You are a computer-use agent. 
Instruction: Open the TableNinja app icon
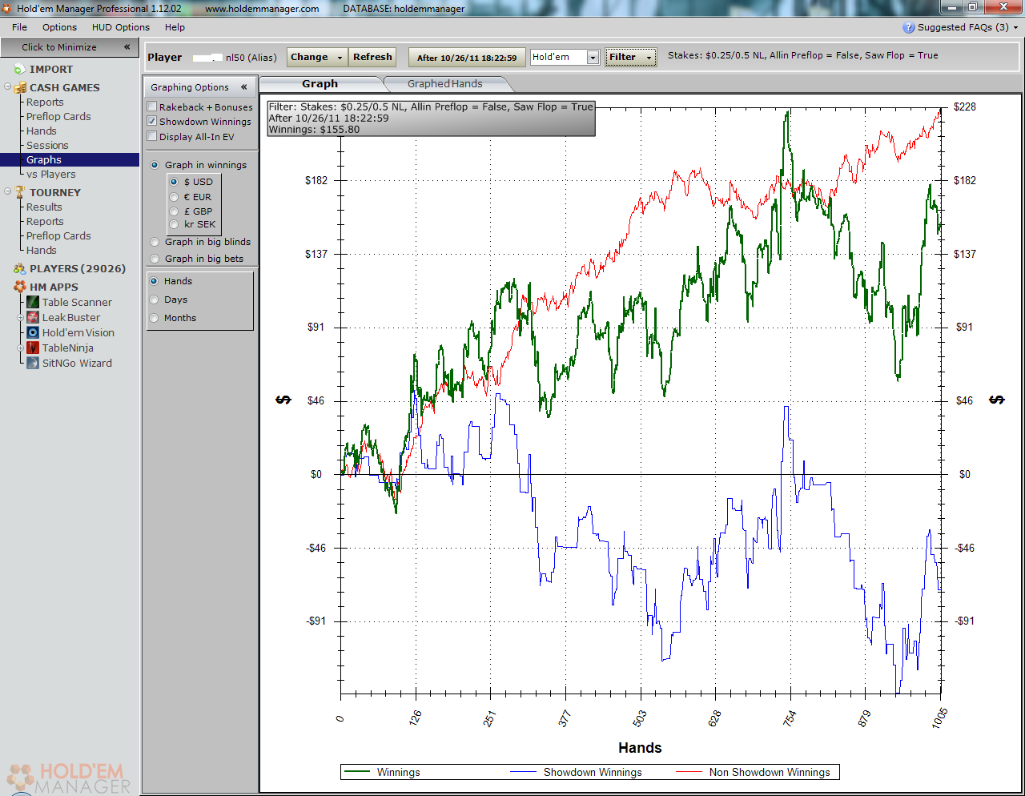coord(33,348)
